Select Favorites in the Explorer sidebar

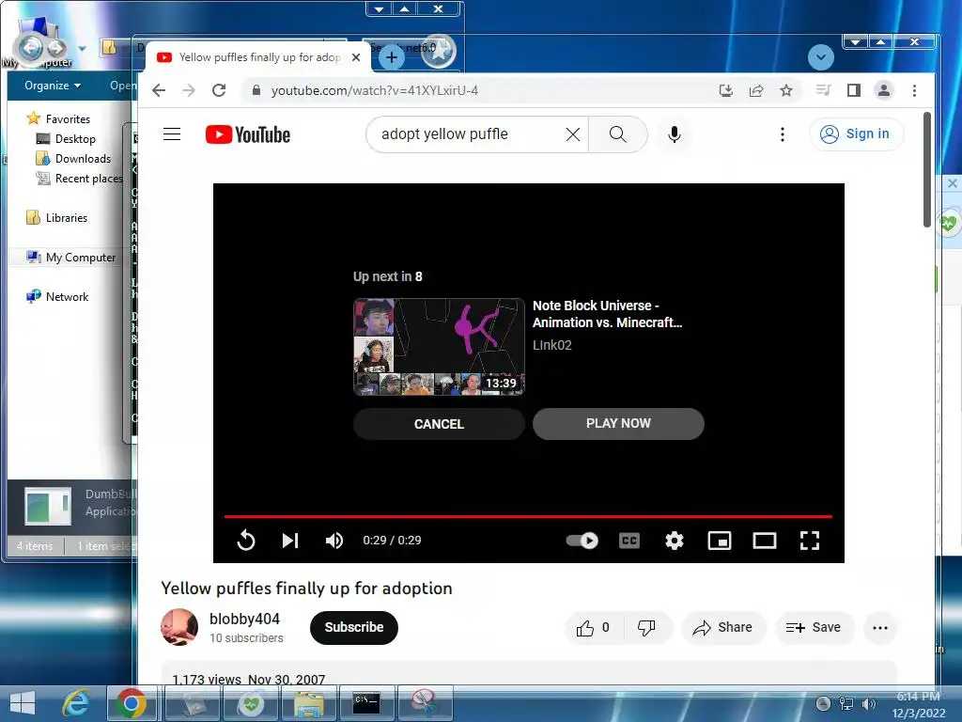tap(58, 118)
